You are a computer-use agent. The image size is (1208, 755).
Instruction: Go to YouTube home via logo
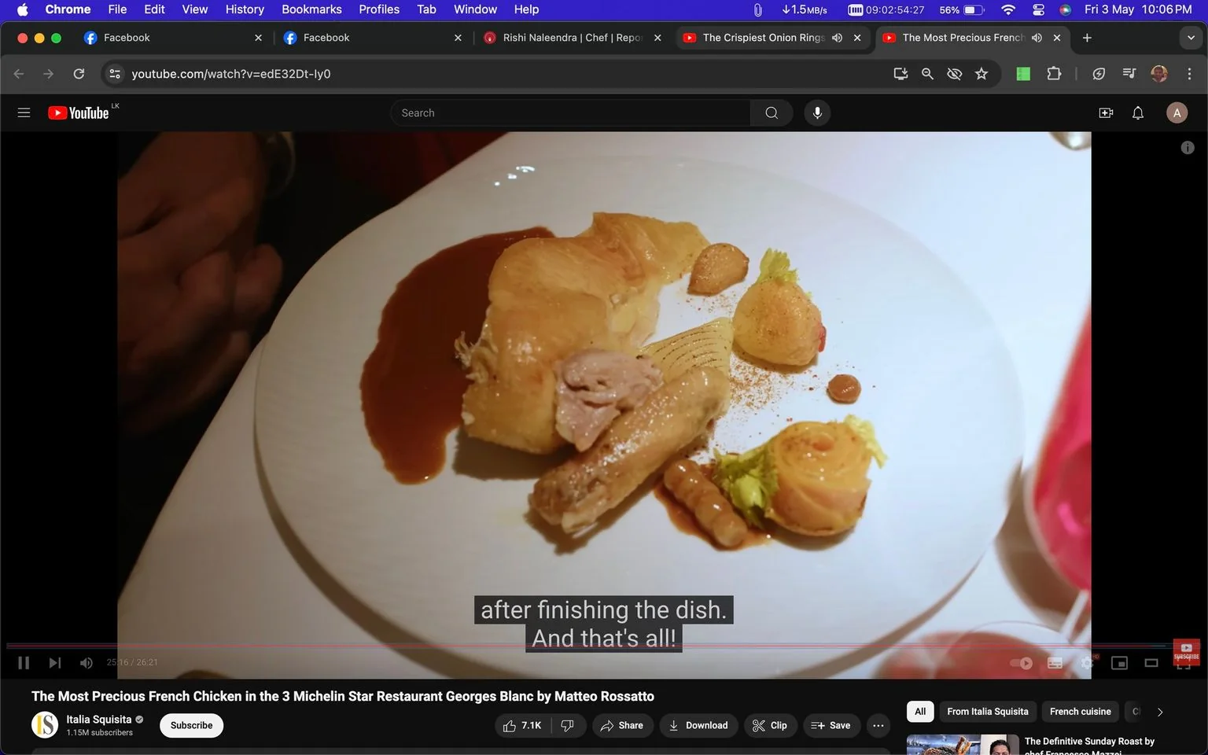pos(79,112)
